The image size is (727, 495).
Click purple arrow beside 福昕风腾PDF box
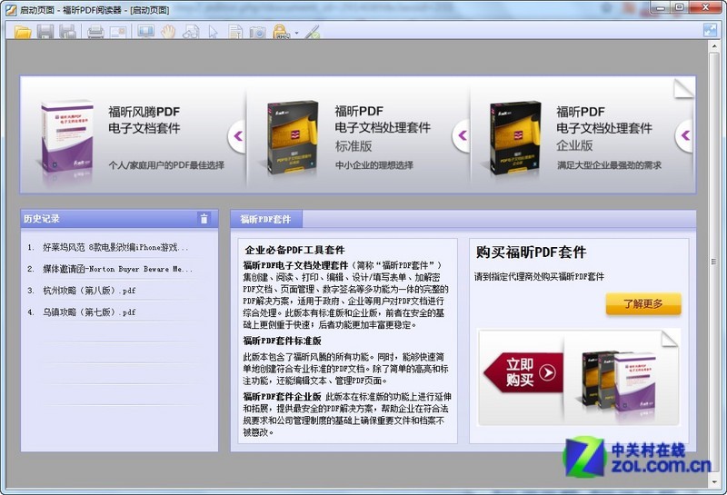(237, 136)
